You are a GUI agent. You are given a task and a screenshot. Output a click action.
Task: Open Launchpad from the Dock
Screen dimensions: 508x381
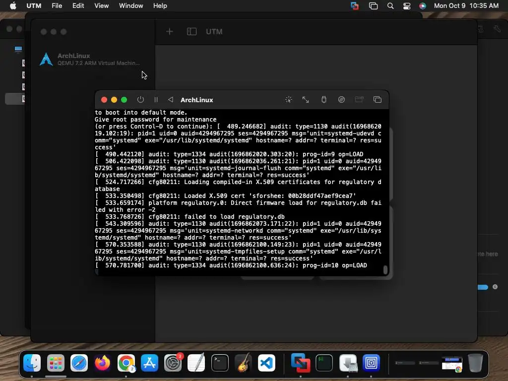pyautogui.click(x=56, y=363)
